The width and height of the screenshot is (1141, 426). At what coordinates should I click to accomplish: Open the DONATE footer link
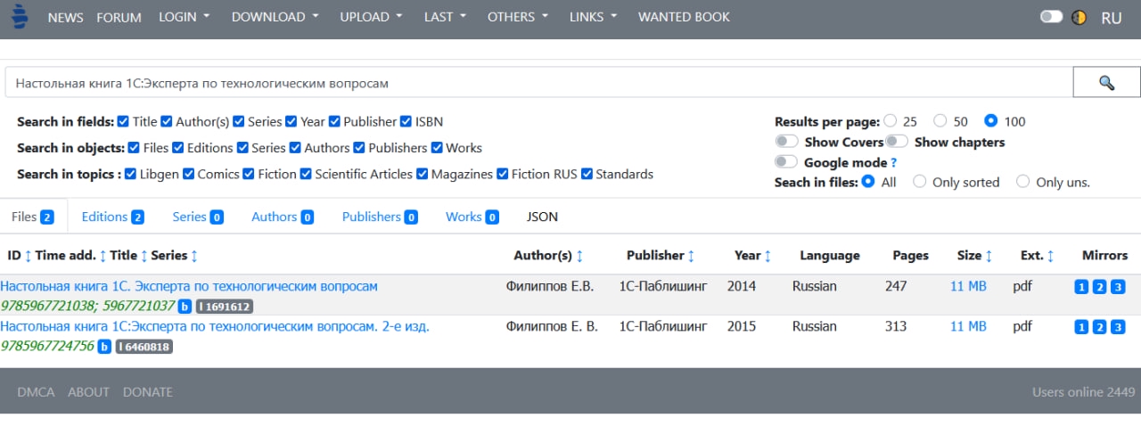148,392
